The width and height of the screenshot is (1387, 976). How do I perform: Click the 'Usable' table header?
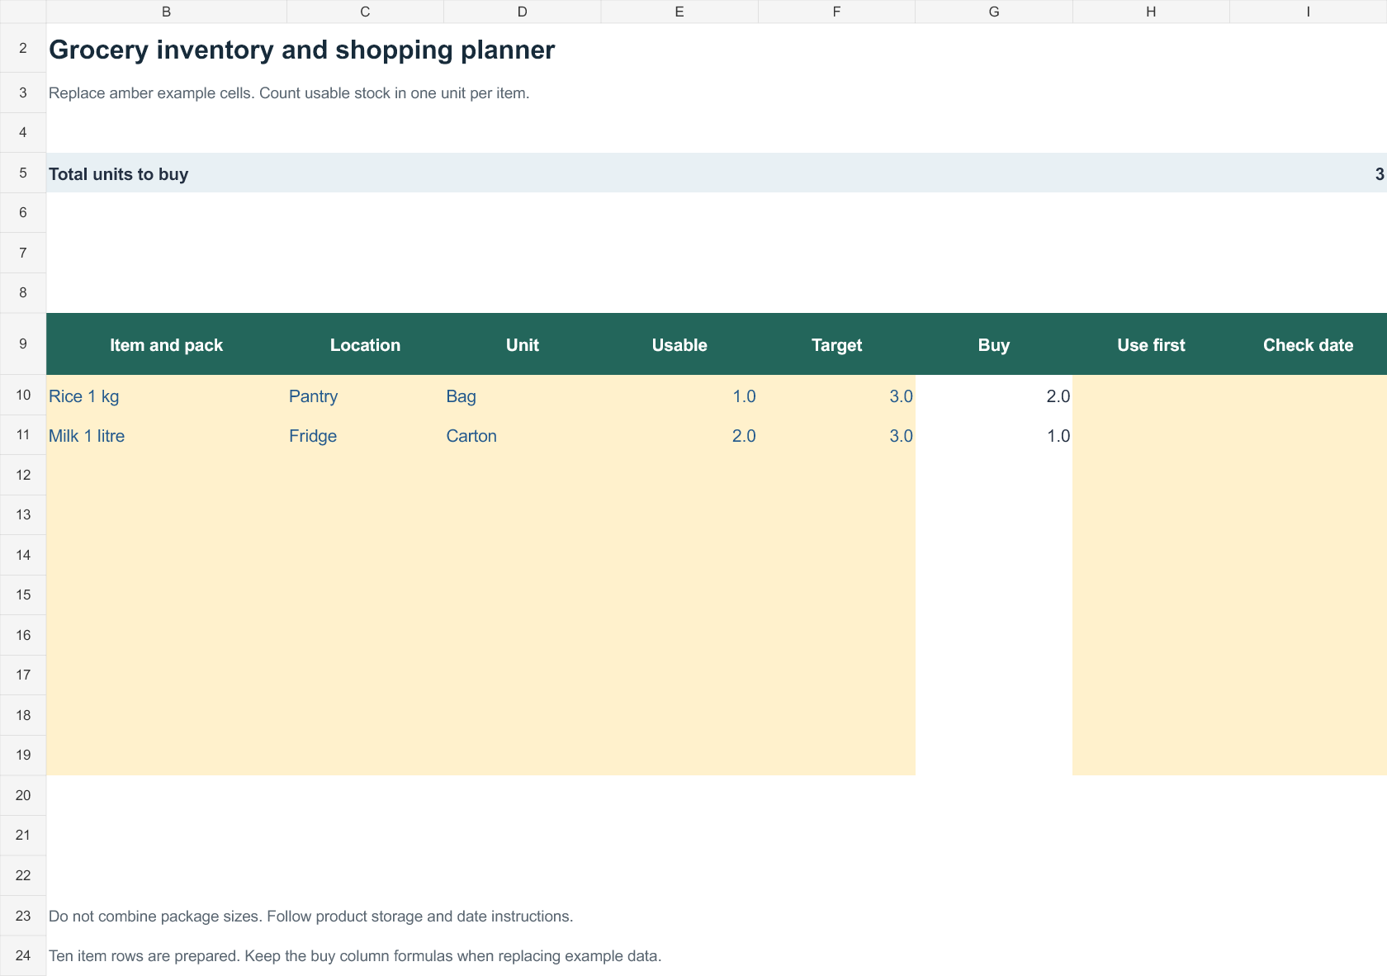[x=679, y=344]
